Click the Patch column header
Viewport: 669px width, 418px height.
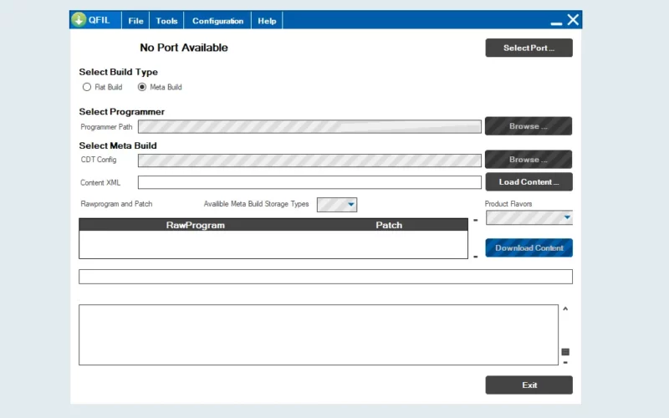[x=389, y=225]
